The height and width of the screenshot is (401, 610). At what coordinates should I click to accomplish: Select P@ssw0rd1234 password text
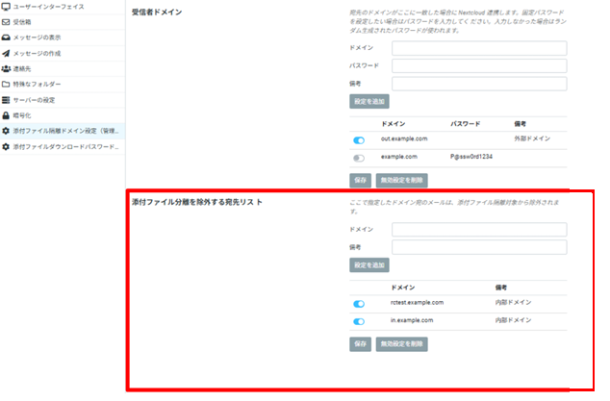[471, 157]
